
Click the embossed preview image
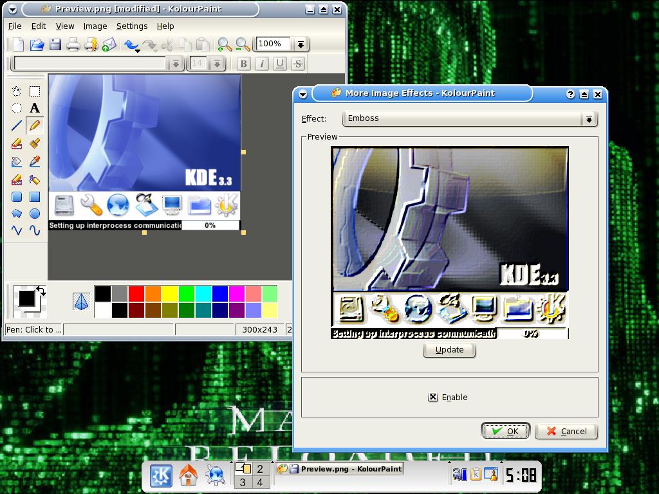[x=450, y=242]
